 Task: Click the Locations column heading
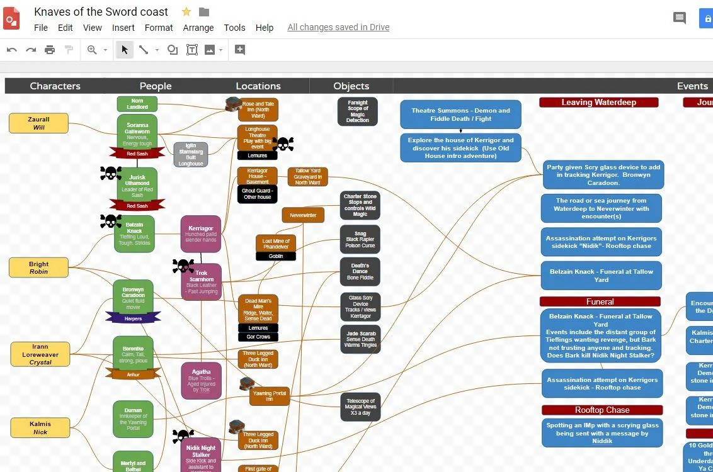(x=258, y=86)
